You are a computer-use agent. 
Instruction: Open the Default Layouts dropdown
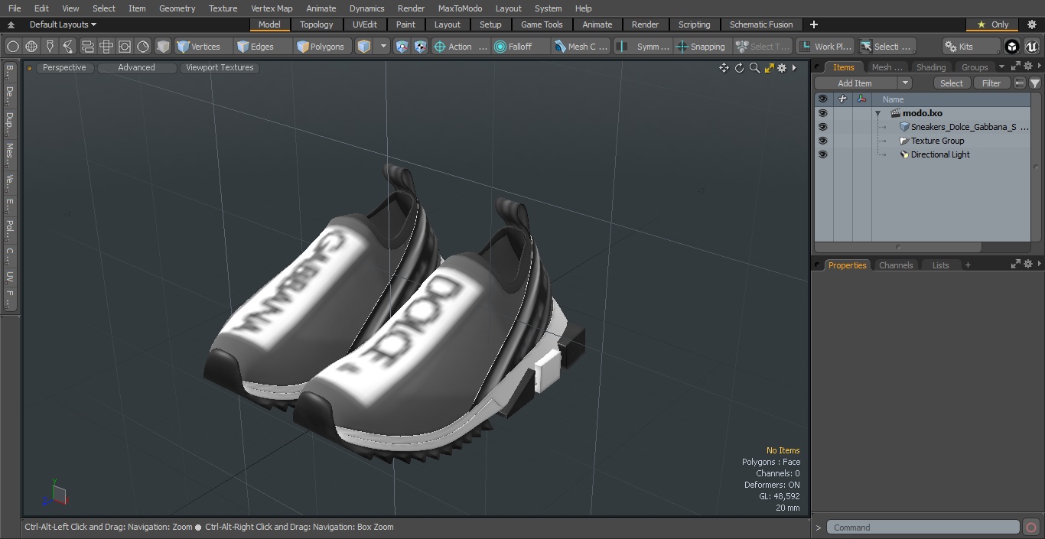click(x=63, y=24)
